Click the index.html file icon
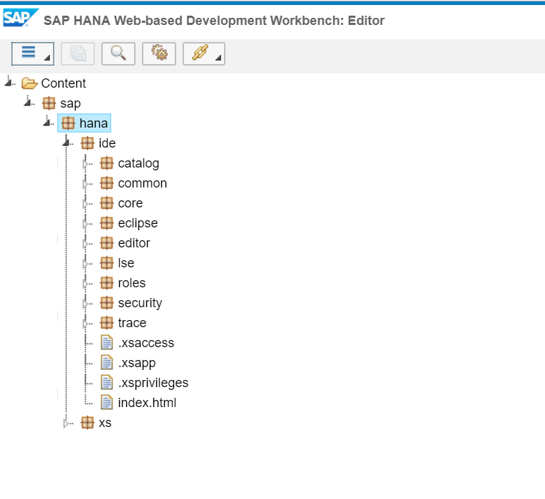Viewport: 545px width, 499px height. (107, 403)
